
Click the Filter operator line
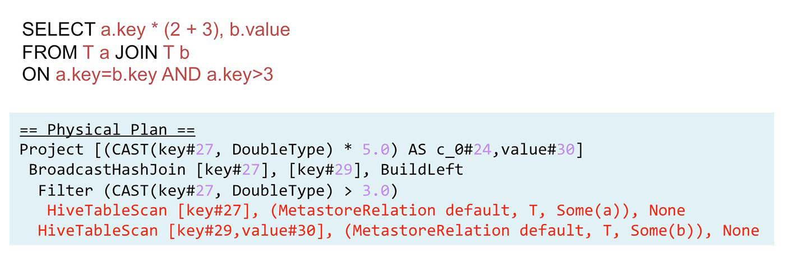click(x=218, y=191)
